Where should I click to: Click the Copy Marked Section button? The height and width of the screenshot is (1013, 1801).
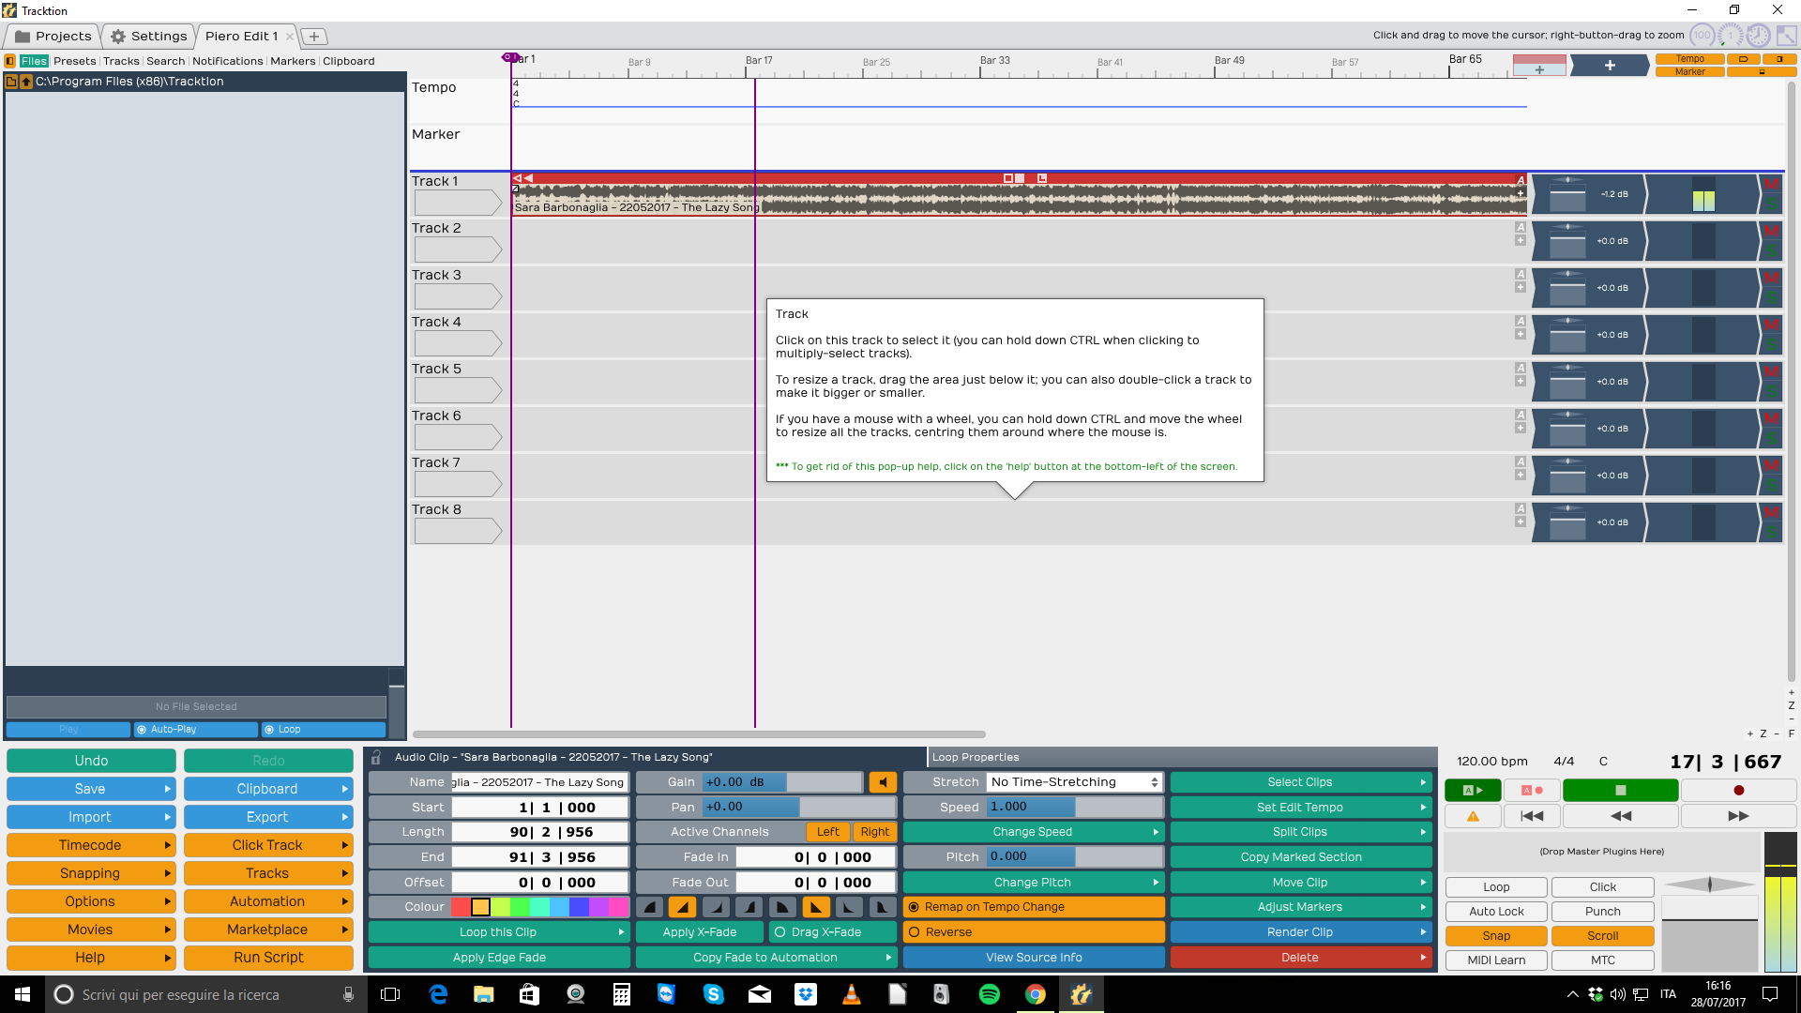(1301, 857)
